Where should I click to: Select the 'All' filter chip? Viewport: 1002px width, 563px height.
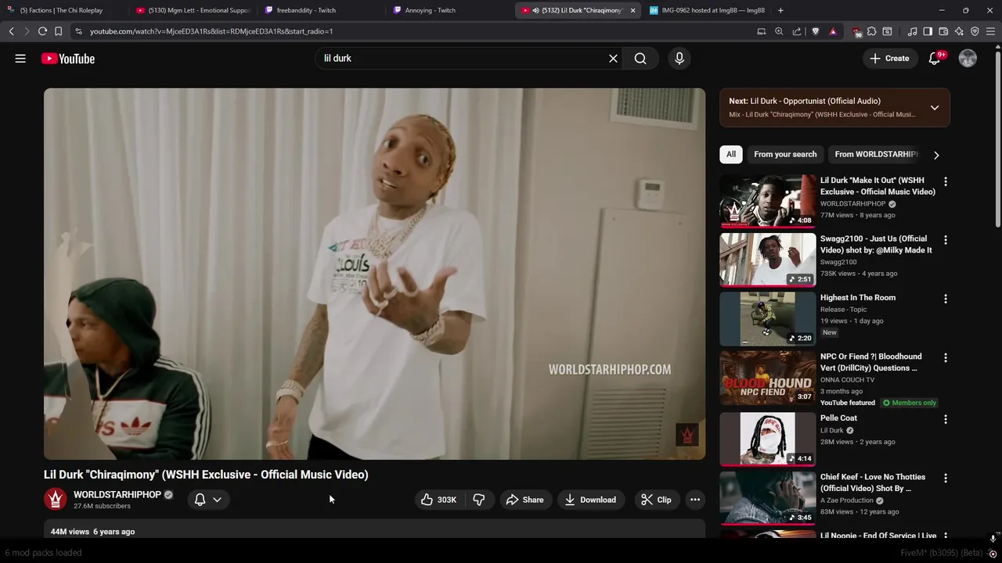tap(730, 154)
